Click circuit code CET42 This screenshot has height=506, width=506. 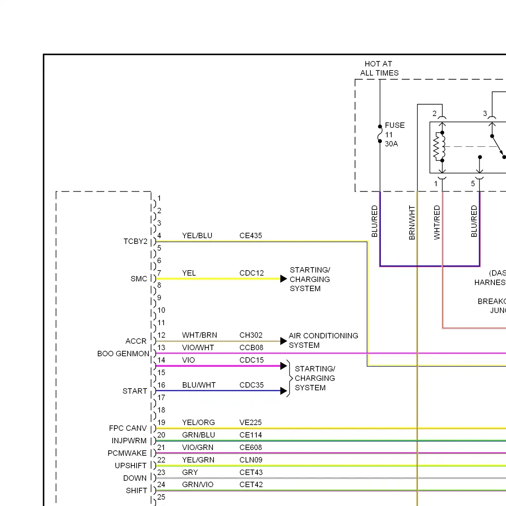pos(251,485)
